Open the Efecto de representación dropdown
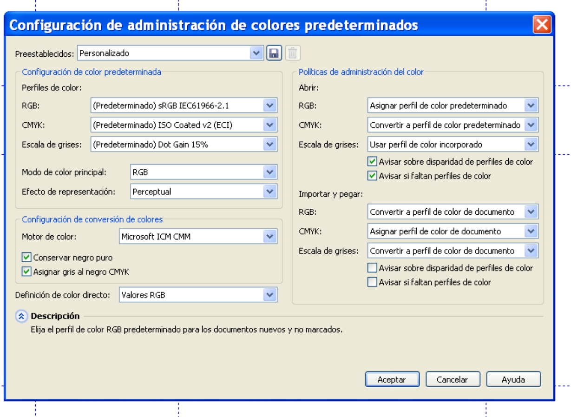571x417 pixels. click(x=203, y=191)
